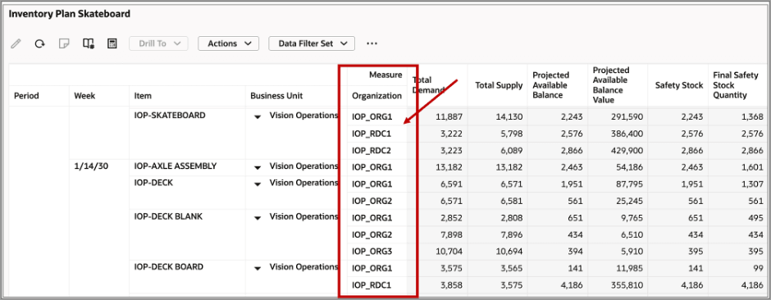The image size is (771, 300).
Task: Click the total supply value 5,798
Action: [512, 134]
